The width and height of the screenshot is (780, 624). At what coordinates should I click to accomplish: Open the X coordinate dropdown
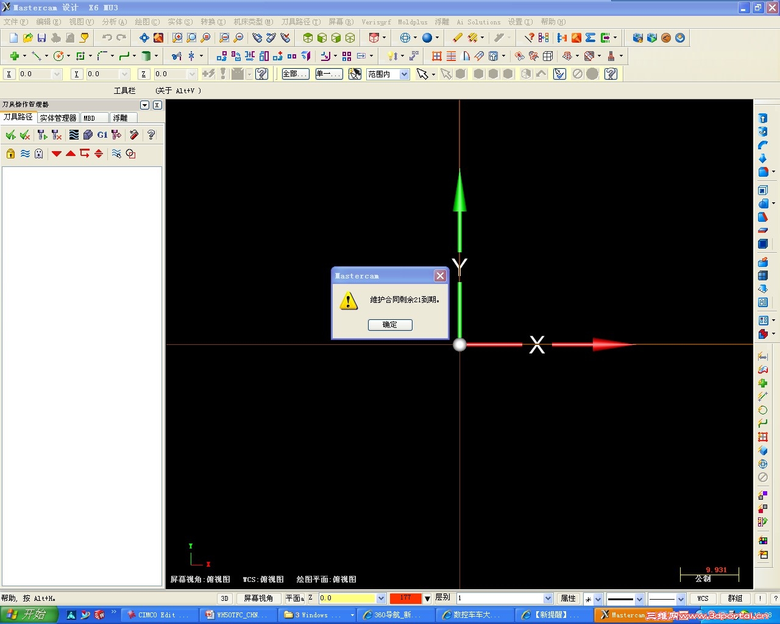(x=57, y=74)
